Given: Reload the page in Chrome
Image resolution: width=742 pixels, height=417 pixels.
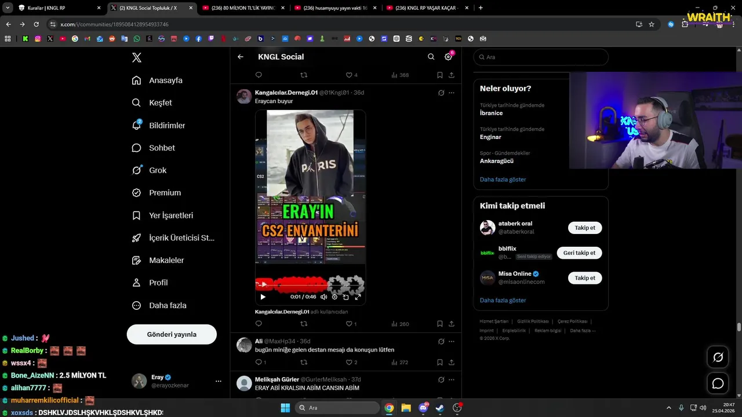Looking at the screenshot, I should tap(36, 24).
